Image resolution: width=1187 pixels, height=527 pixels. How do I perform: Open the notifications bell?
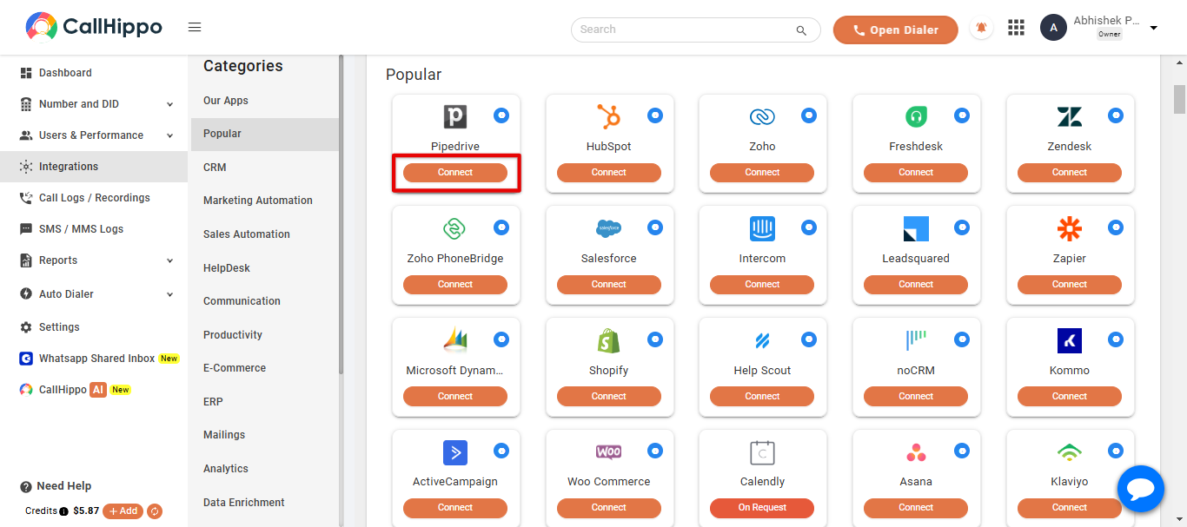click(x=982, y=29)
